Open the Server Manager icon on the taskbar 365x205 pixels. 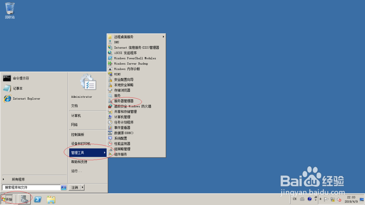24,200
